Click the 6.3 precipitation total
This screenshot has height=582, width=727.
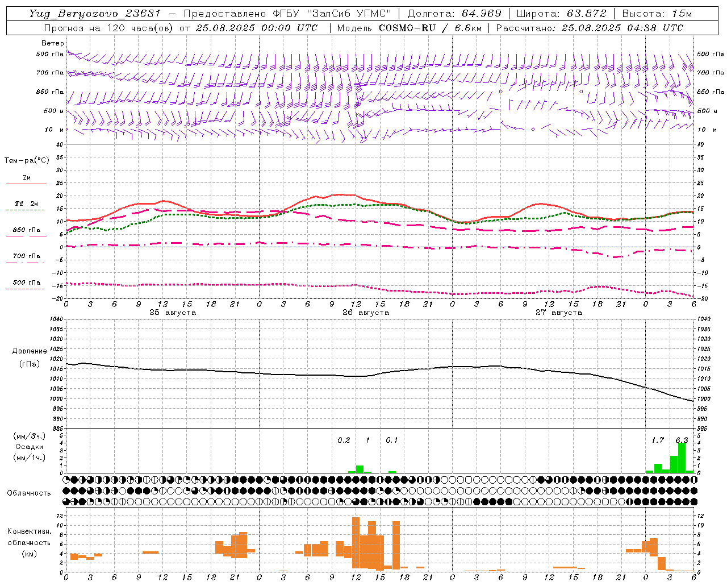click(682, 440)
